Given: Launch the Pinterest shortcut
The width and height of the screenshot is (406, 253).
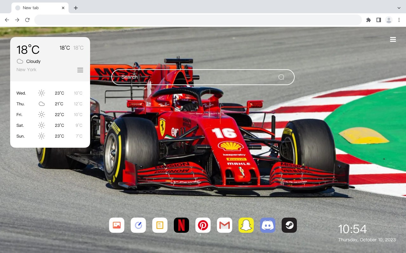Looking at the screenshot, I should click(x=203, y=225).
